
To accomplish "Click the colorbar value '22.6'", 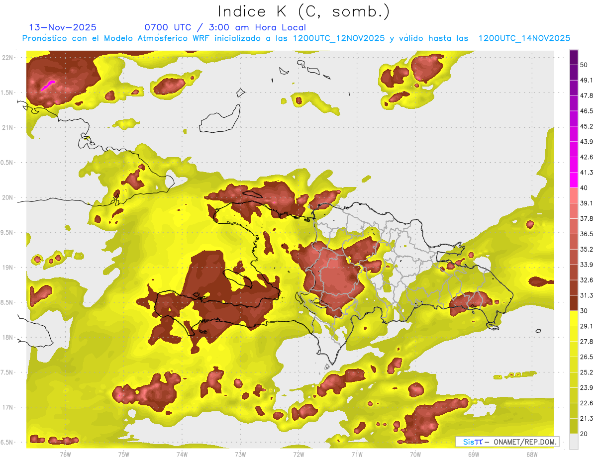I will tap(587, 403).
